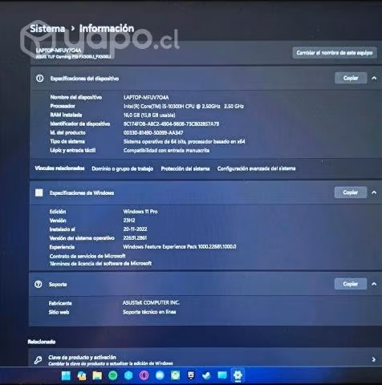This screenshot has height=385, width=382.
Task: Click the Edición label
Action: [58, 212]
